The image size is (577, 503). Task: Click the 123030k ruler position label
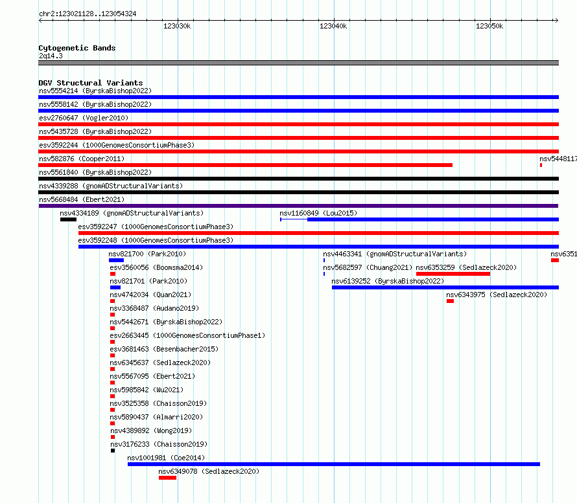177,26
